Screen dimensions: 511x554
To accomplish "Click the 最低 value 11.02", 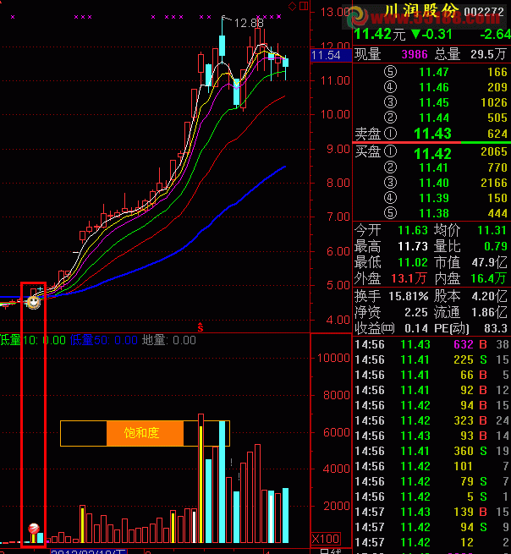I will [413, 262].
